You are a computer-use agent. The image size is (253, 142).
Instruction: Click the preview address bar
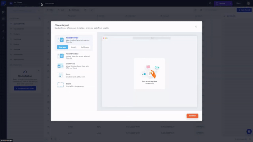(x=151, y=38)
